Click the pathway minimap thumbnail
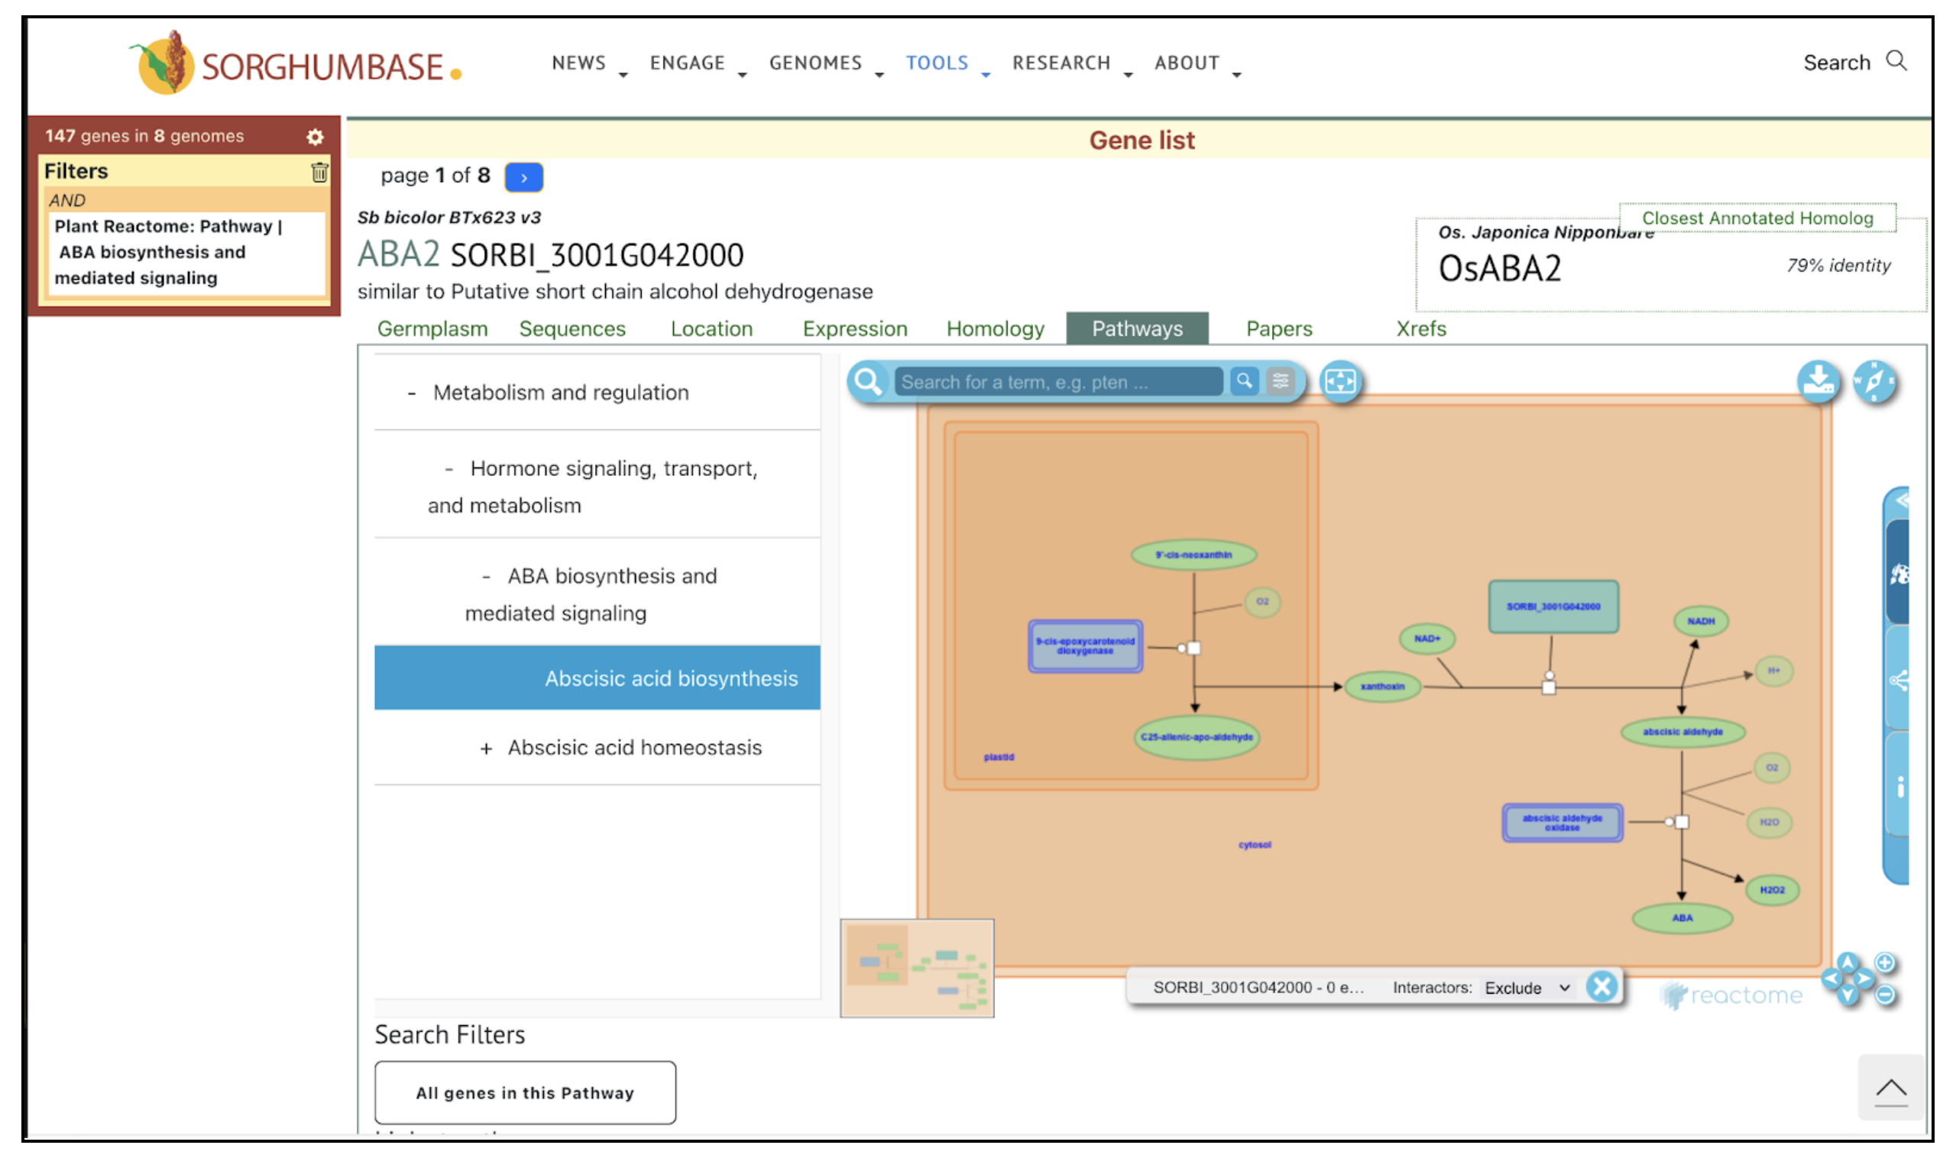1956x1158 pixels. tap(916, 969)
